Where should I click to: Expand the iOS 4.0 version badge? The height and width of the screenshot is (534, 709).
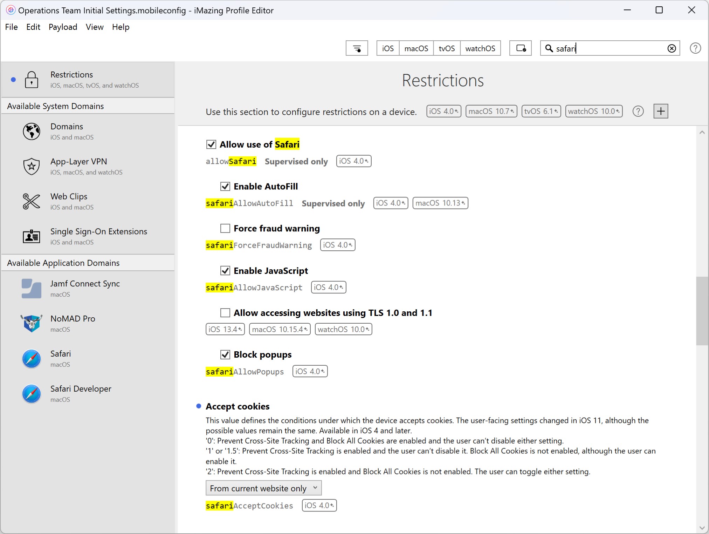click(443, 111)
